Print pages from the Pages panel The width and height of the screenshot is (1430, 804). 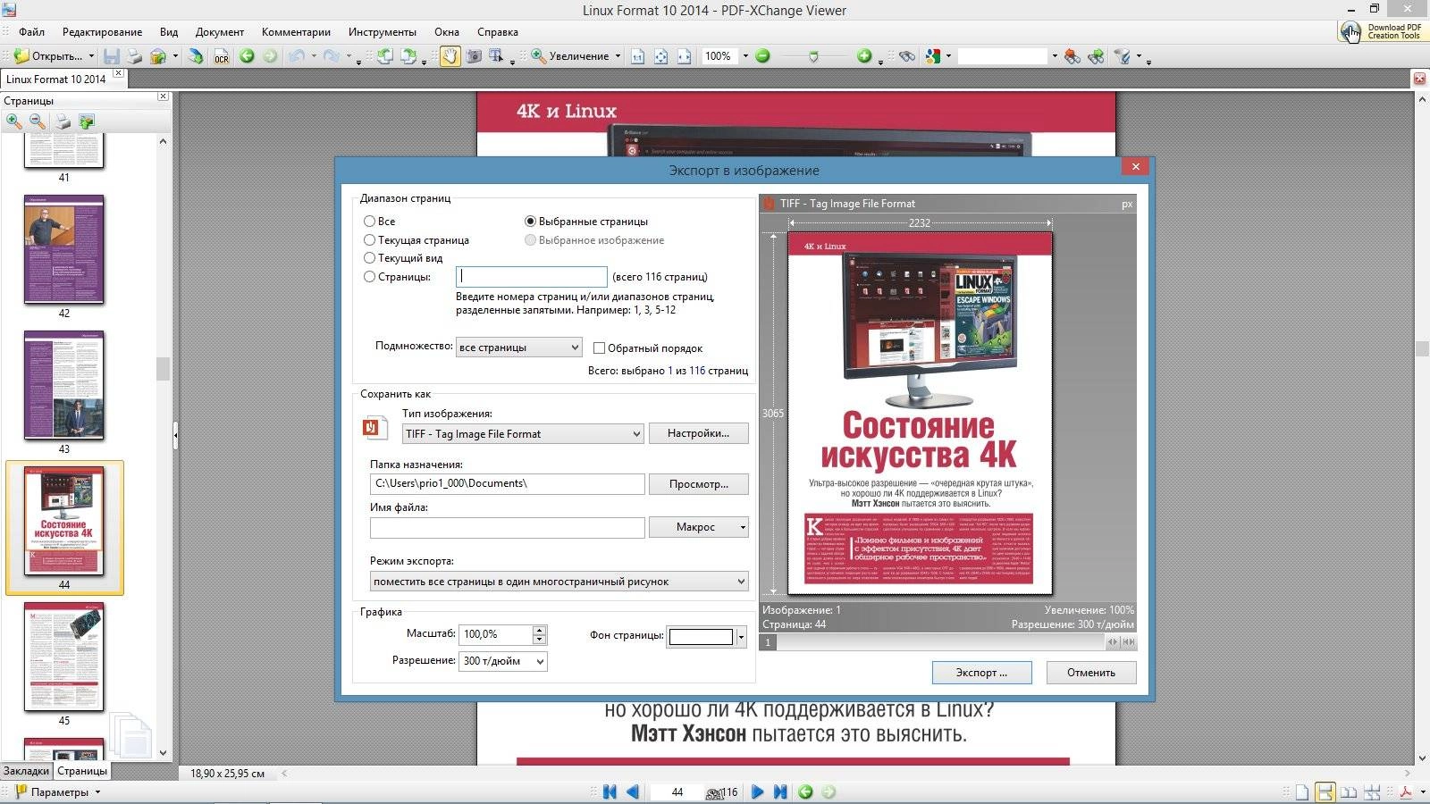[x=63, y=121]
